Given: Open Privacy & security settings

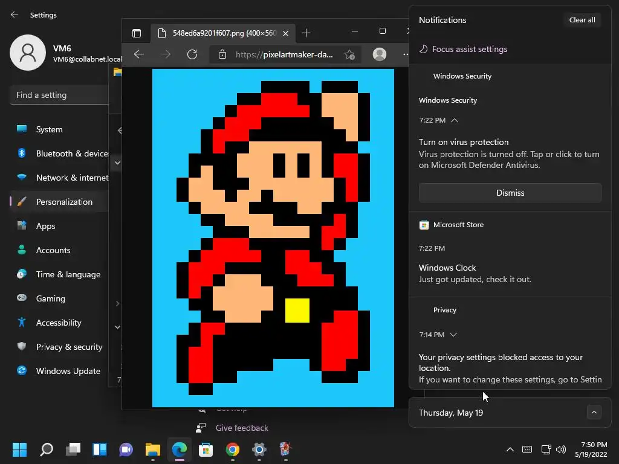Looking at the screenshot, I should tap(59, 347).
